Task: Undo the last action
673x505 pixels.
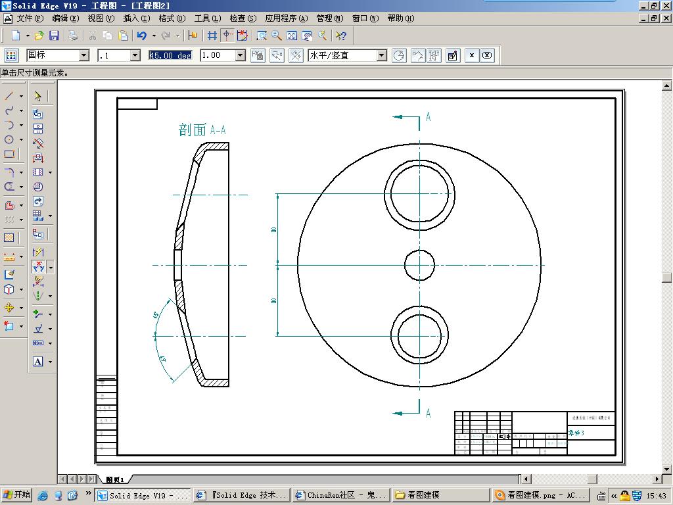Action: (x=142, y=36)
